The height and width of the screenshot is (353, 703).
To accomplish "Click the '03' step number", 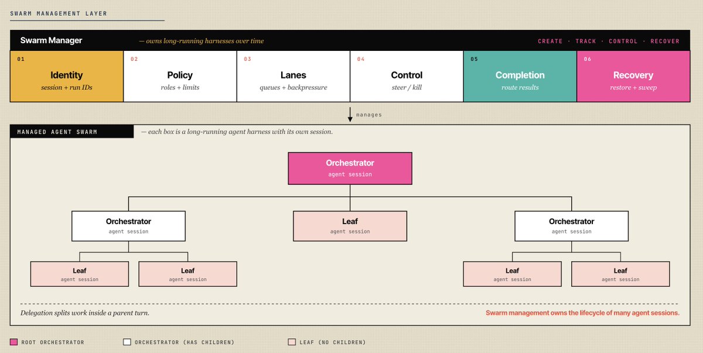I will pyautogui.click(x=247, y=59).
